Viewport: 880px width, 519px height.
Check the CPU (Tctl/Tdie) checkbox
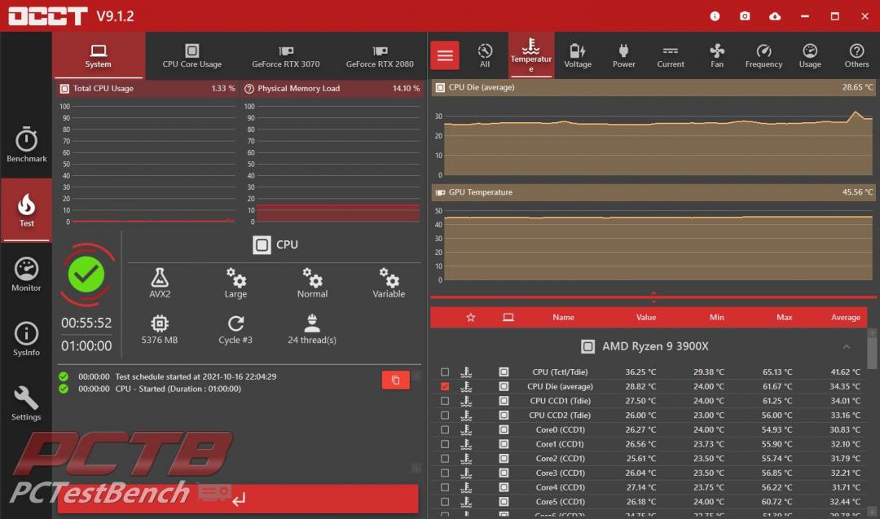click(x=445, y=372)
